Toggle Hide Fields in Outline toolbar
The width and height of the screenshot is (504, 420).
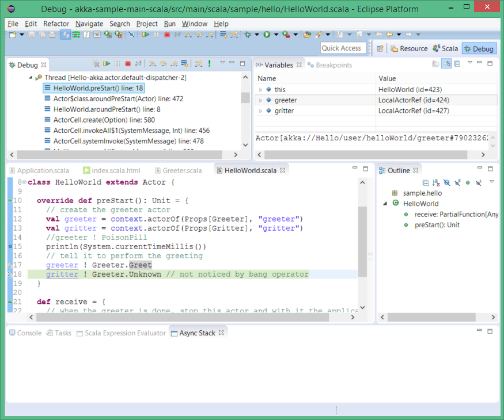446,182
